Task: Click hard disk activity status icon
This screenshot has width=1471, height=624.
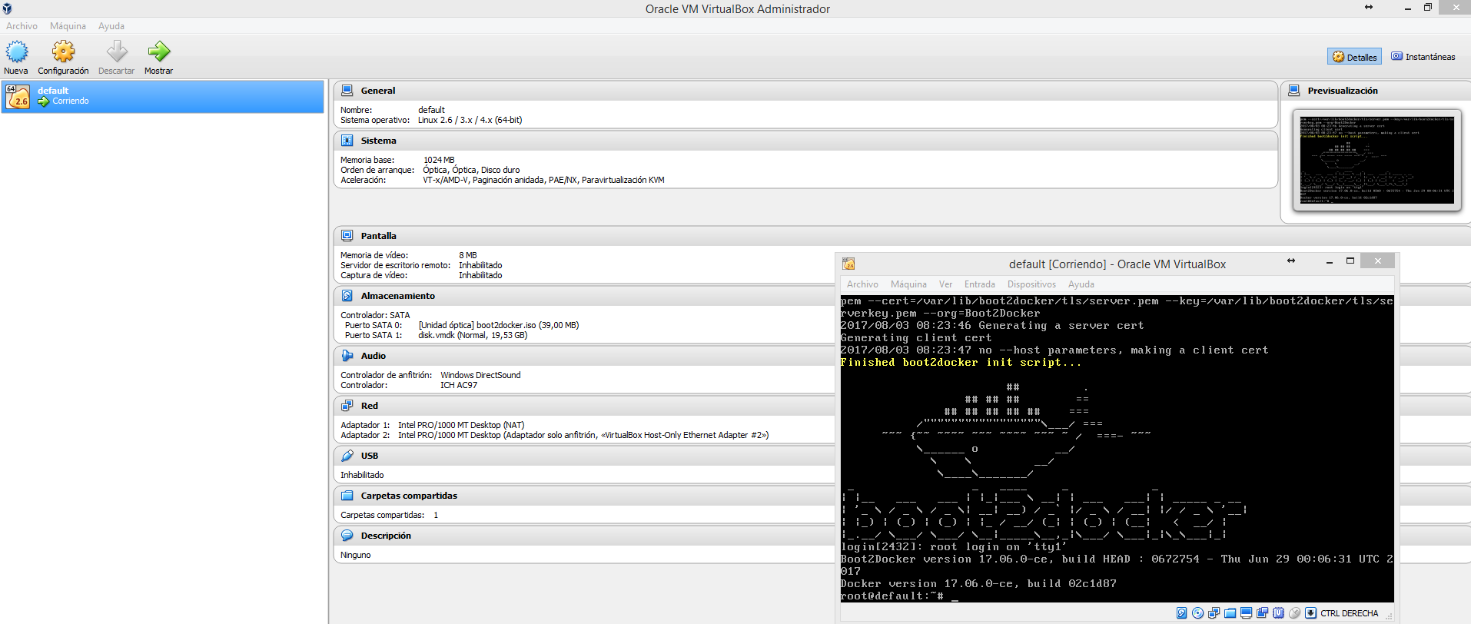Action: 1182,613
